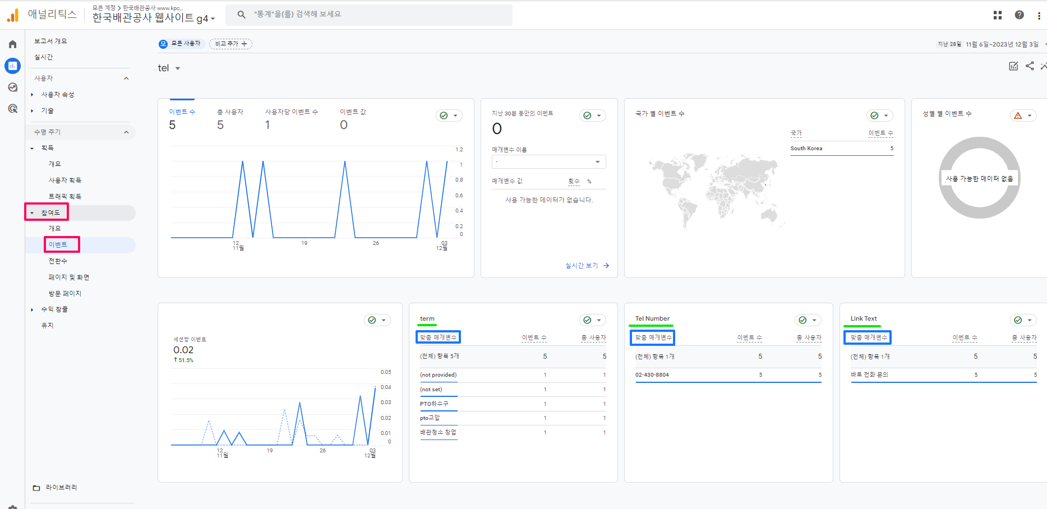
Task: Open the 방문 페이지 report
Action: (65, 294)
